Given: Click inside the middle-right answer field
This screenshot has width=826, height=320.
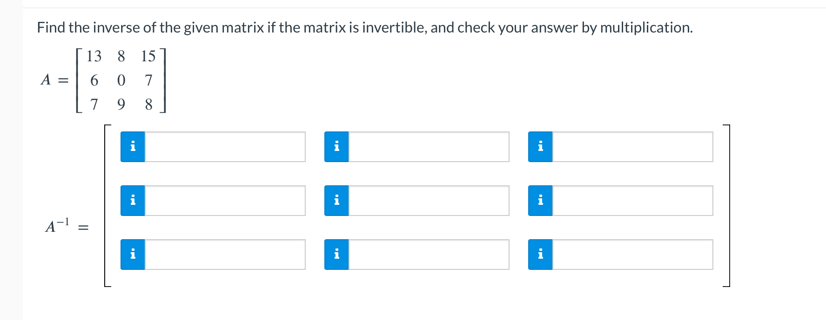Looking at the screenshot, I should pyautogui.click(x=632, y=201).
